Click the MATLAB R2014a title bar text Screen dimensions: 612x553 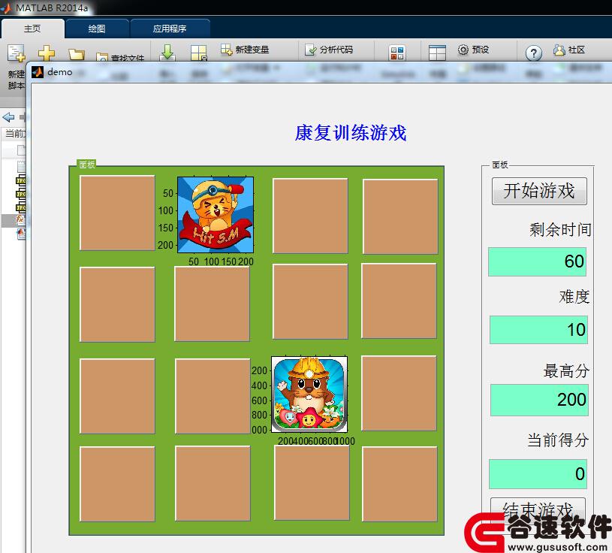(x=52, y=8)
